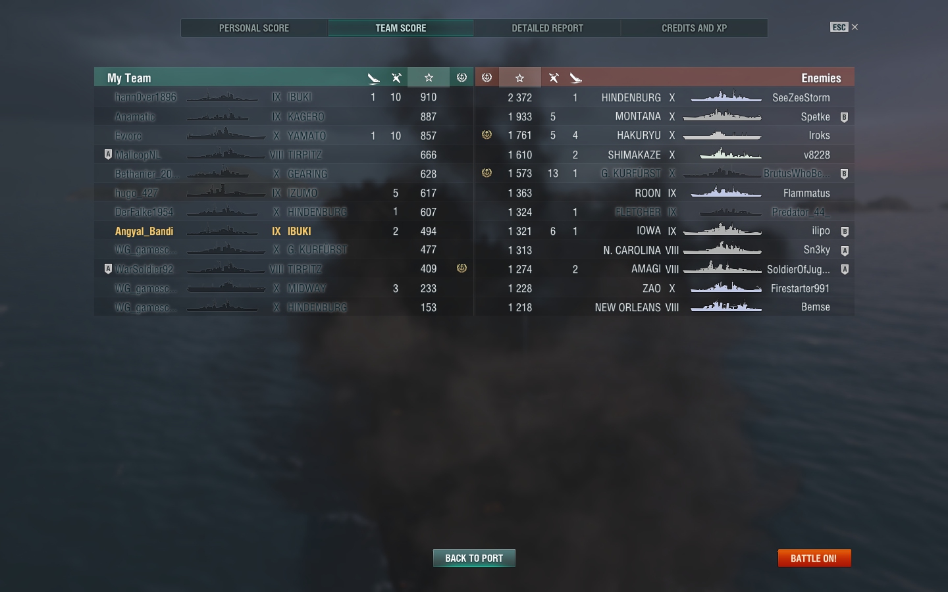This screenshot has width=948, height=592.
Task: Click the medal icon in WarSoldier92 row
Action: [x=461, y=268]
